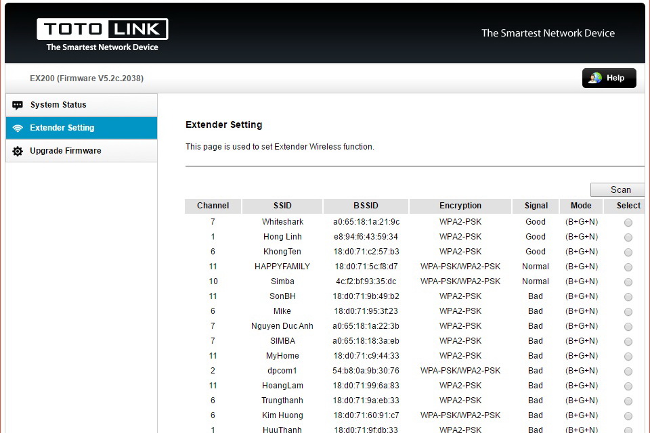This screenshot has height=433, width=650.
Task: Choose the Mike network radio button
Action: (x=628, y=312)
